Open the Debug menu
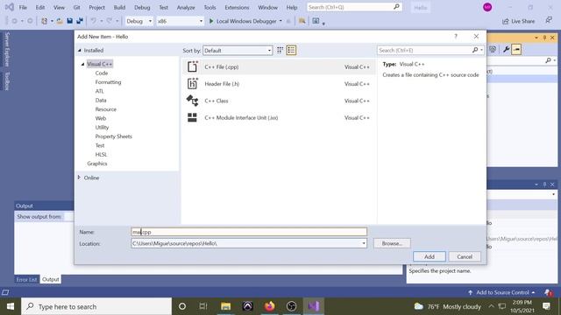This screenshot has width=561, height=315. click(x=142, y=7)
